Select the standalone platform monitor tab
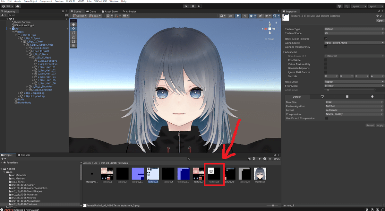The image size is (385, 211). [322, 97]
